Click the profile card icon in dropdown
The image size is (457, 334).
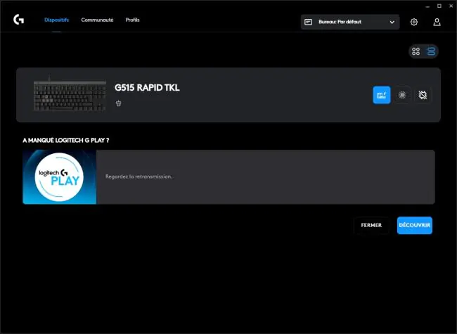308,22
